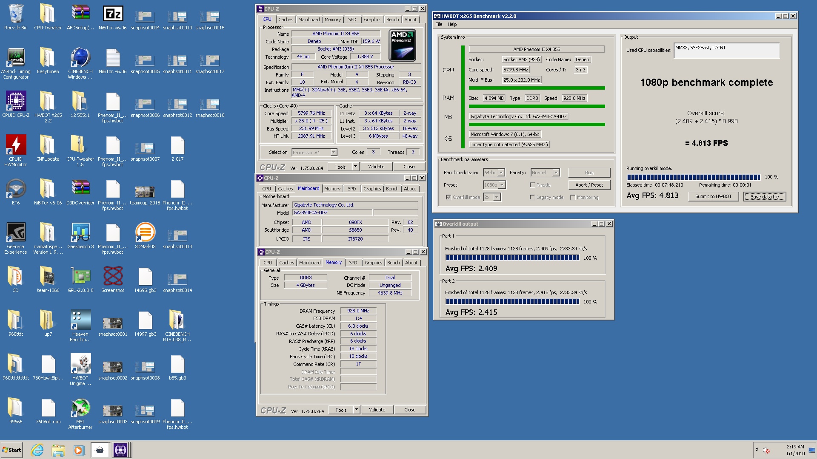Launch CPUID CPU-Z desktop icon
The image size is (817, 459).
[16, 104]
